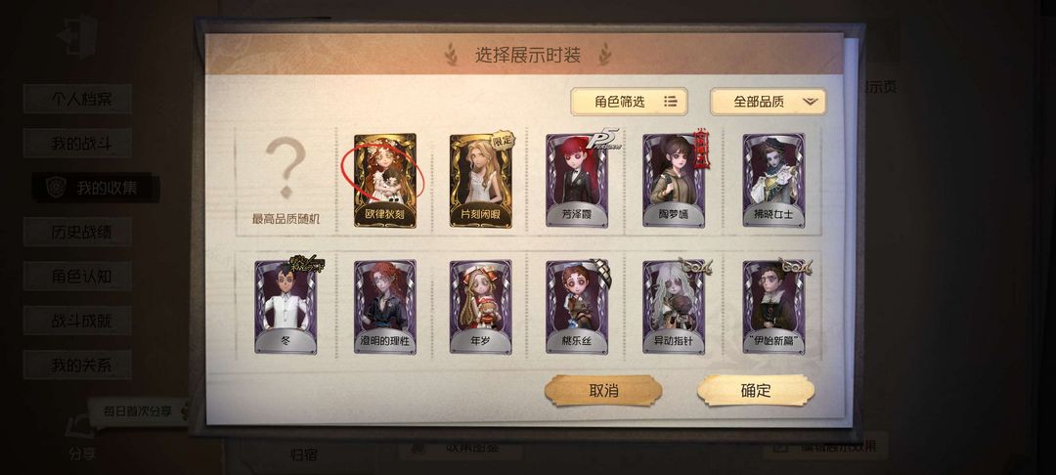Image resolution: width=1056 pixels, height=475 pixels.
Task: Tap the exit door icon at top left
Action: tap(78, 35)
